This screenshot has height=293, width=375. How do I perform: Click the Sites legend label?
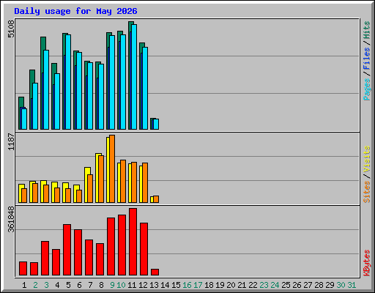(367, 192)
